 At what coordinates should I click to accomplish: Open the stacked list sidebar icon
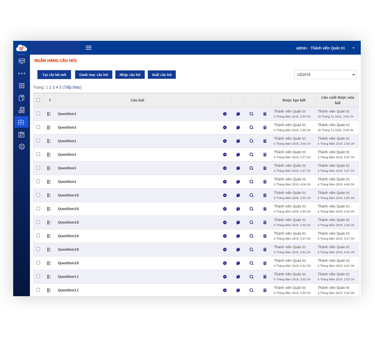[x=21, y=110]
